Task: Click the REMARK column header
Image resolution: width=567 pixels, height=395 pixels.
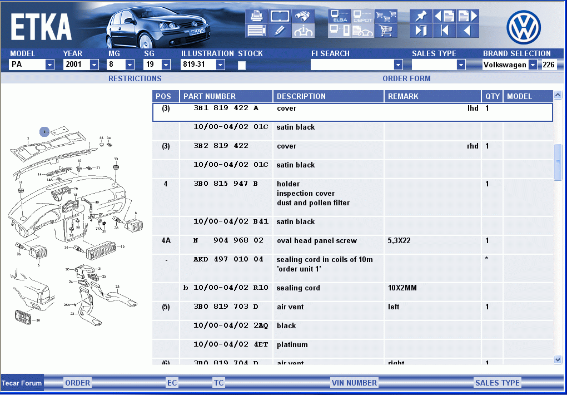Action: [x=432, y=96]
